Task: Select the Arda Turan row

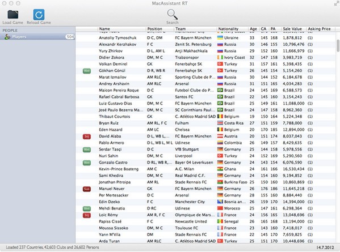Action: pos(205,241)
